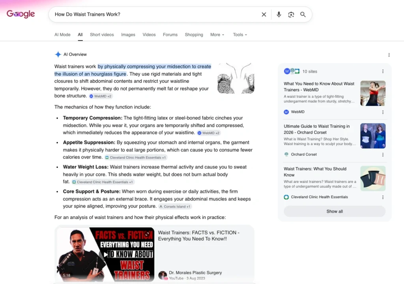Click the 5:18 video duration badge
Image resolution: width=404 pixels, height=284 pixels.
[x=66, y=275]
